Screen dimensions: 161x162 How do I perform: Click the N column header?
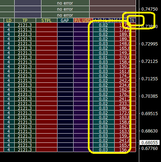click(133, 20)
